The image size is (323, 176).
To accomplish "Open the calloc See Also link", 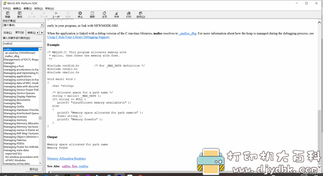I will click(66, 166).
